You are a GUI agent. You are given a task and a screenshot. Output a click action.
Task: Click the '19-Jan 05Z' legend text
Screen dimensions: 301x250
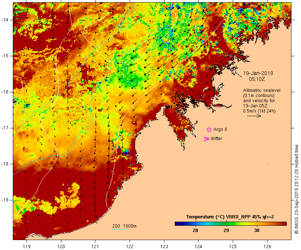pos(255,106)
